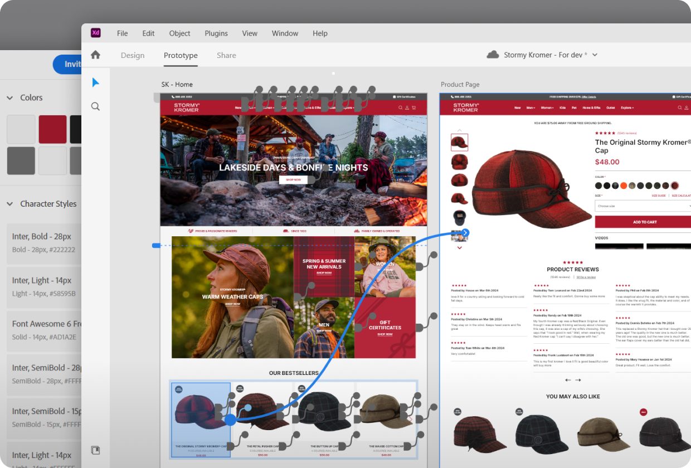Open the Libraries panel icon in XD
The height and width of the screenshot is (468, 691).
95,450
